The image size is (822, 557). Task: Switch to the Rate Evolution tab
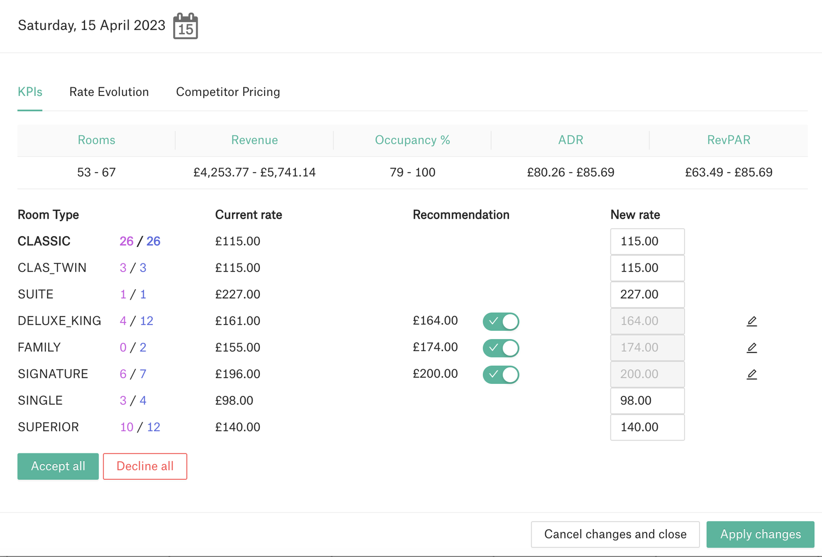click(x=109, y=91)
